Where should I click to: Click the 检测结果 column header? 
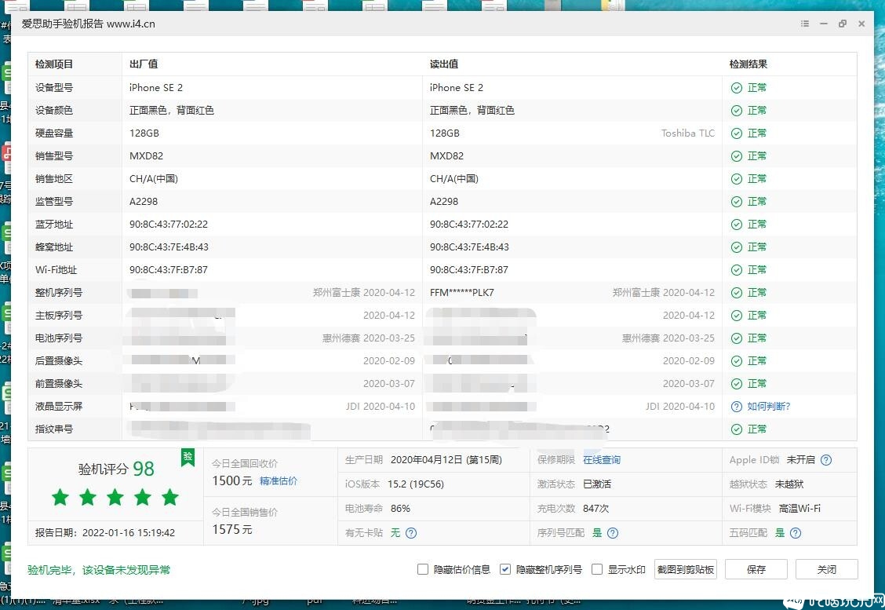(748, 64)
